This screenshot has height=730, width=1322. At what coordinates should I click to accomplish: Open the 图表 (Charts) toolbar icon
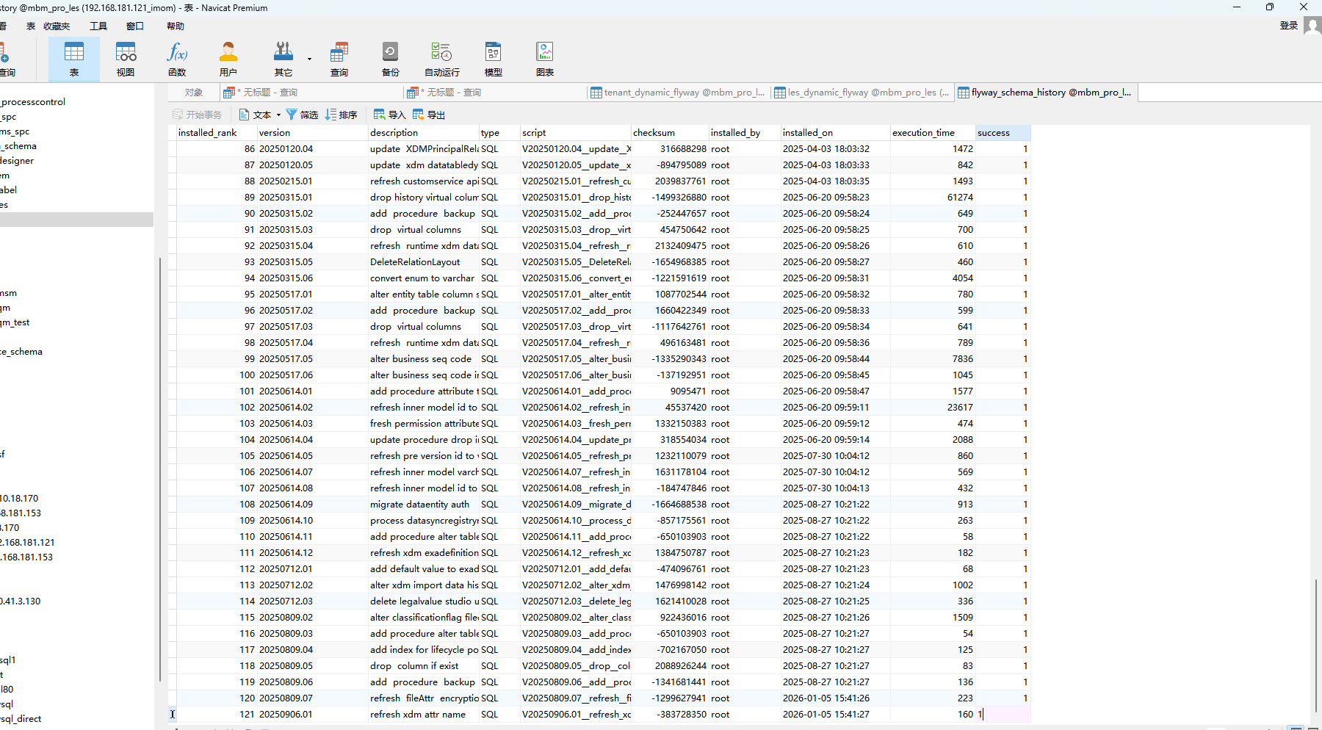click(544, 59)
